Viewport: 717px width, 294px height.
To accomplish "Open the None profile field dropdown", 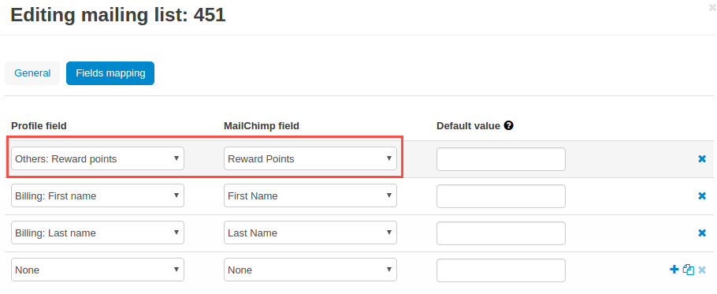I will (x=98, y=270).
